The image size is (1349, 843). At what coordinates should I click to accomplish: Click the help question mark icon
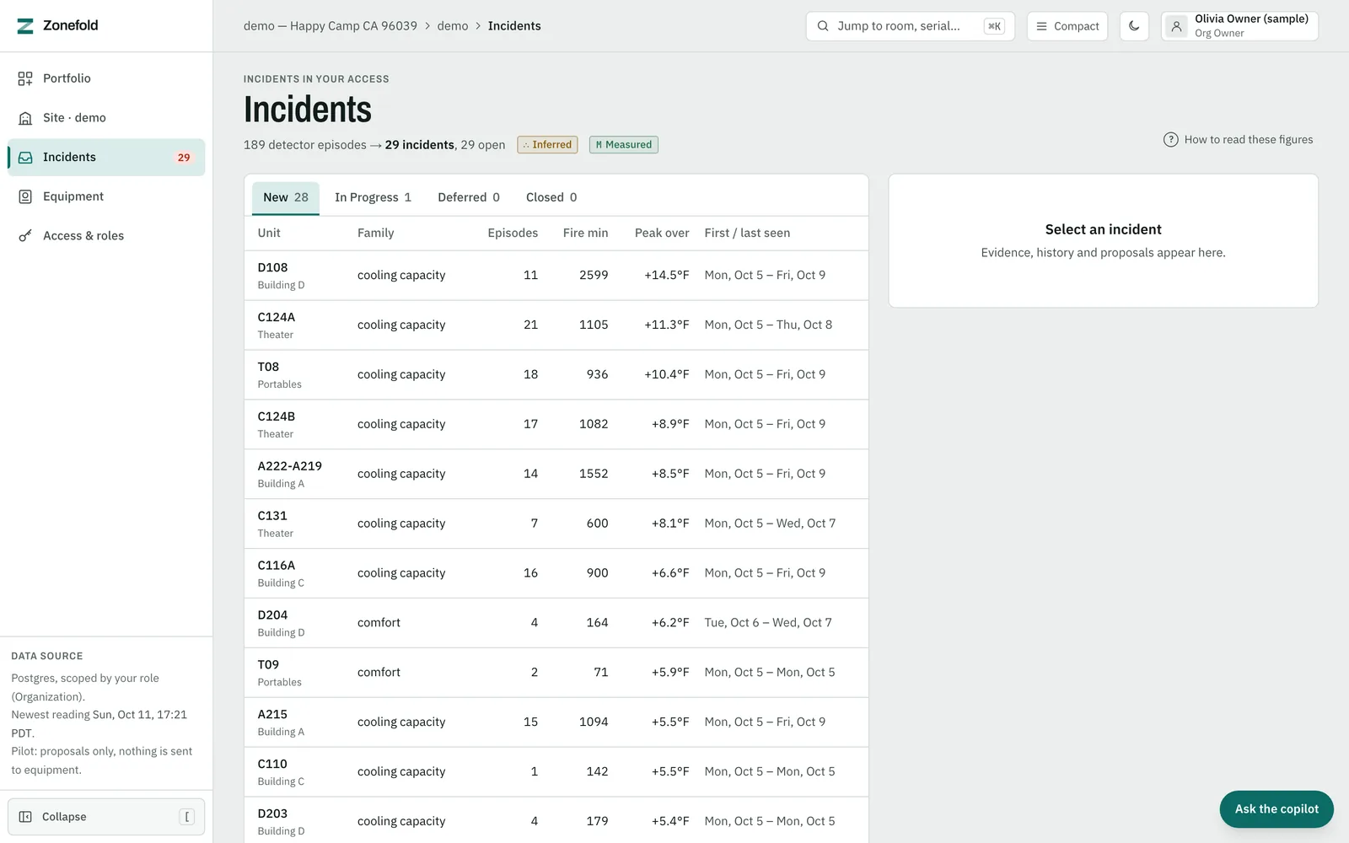point(1170,140)
